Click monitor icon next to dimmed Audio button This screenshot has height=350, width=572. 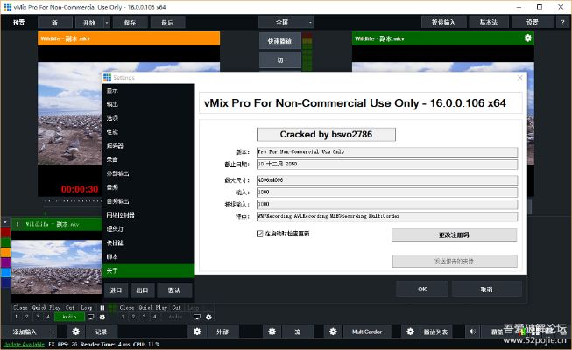pos(197,317)
